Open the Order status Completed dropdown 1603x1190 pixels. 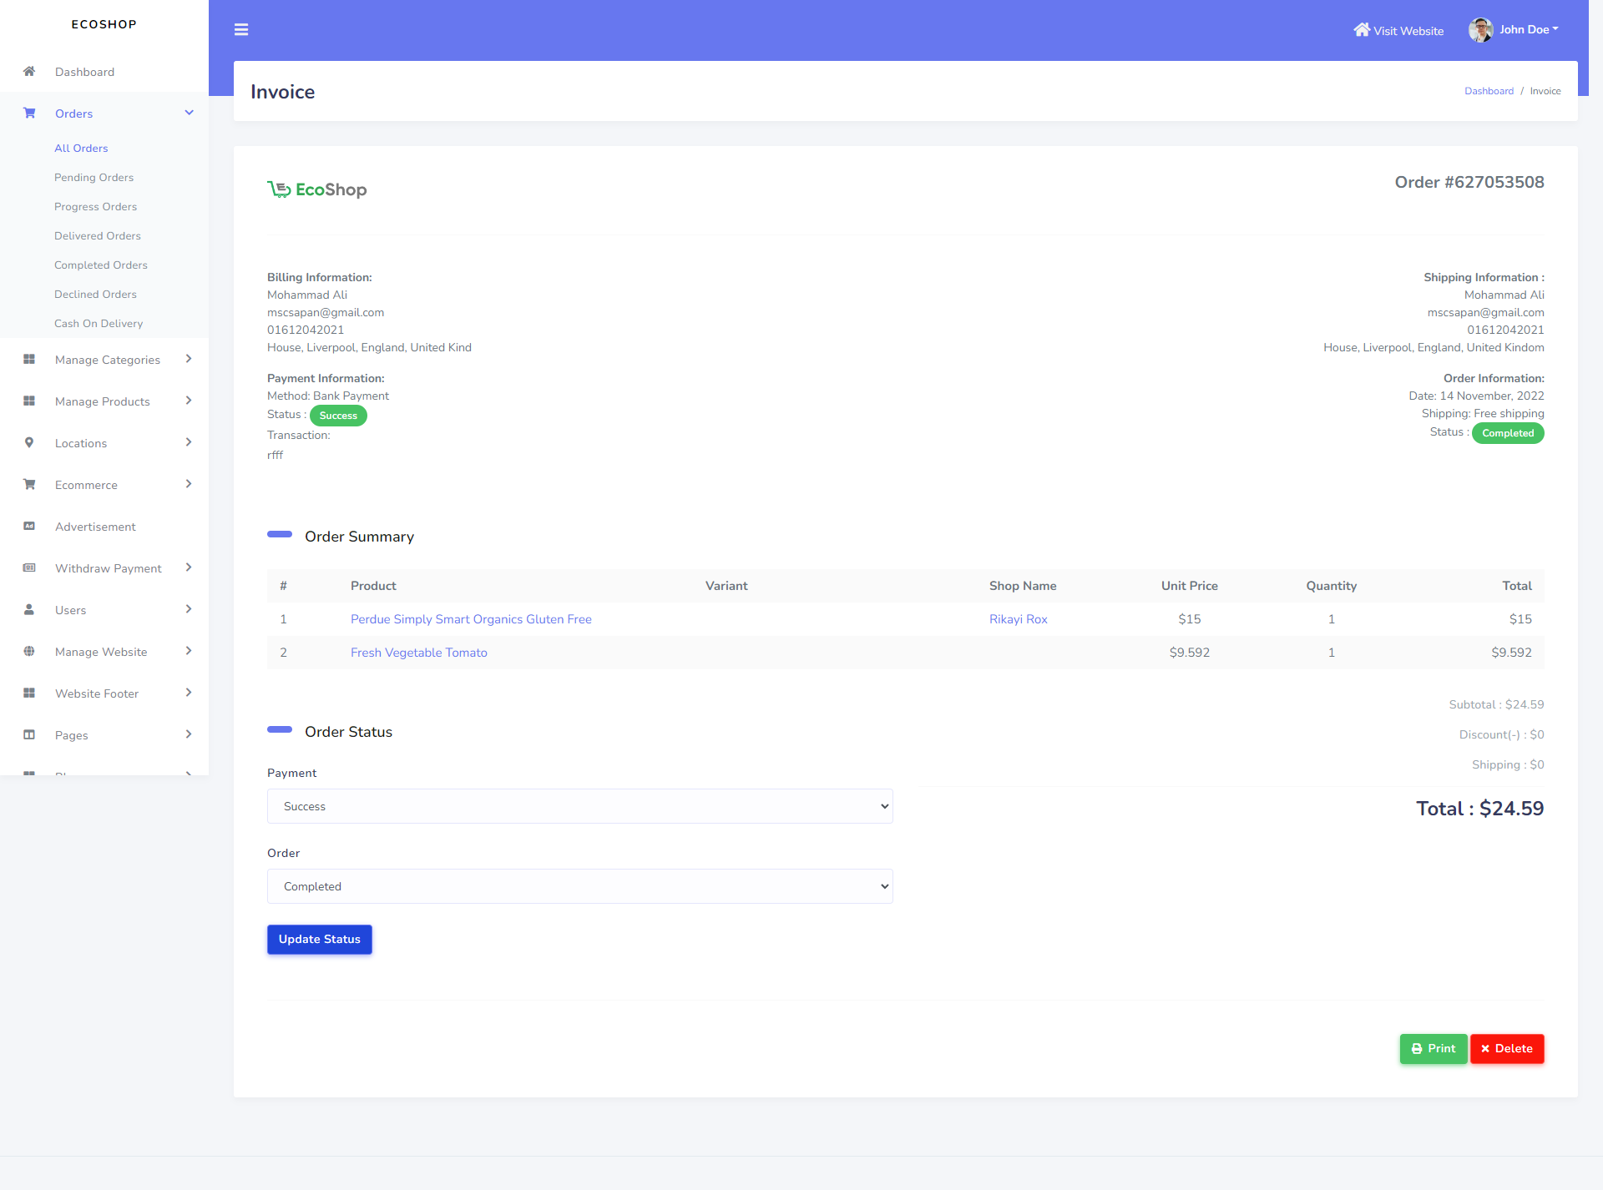(x=579, y=885)
